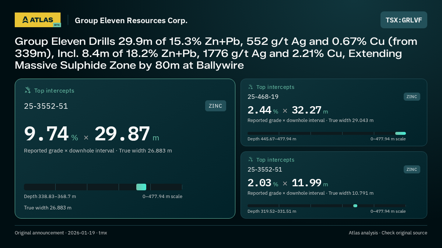Click the drill icon in the 25-468-19 card
The width and height of the screenshot is (442, 248).
tap(250, 87)
